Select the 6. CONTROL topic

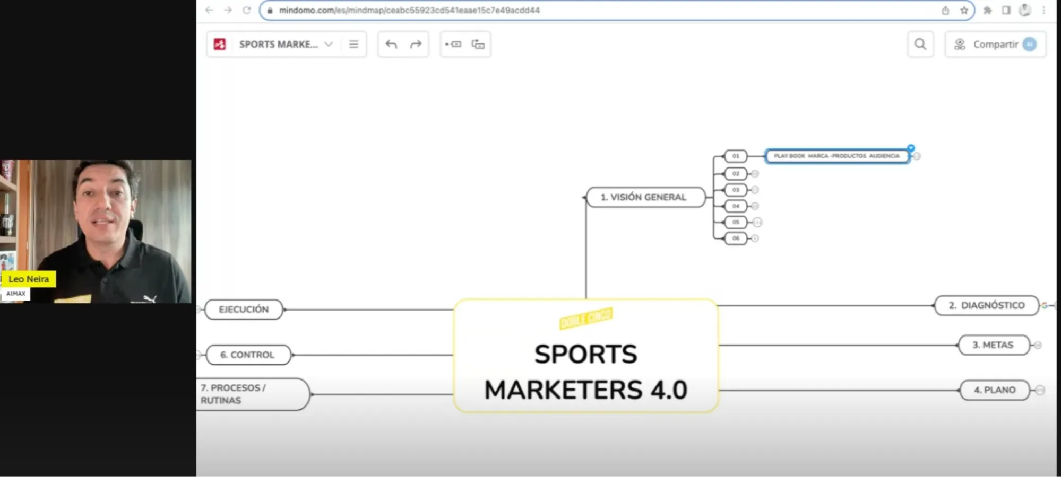point(248,355)
